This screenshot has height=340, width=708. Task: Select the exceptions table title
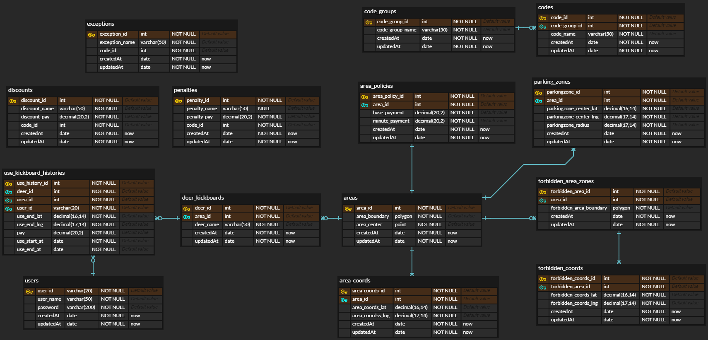(x=101, y=24)
